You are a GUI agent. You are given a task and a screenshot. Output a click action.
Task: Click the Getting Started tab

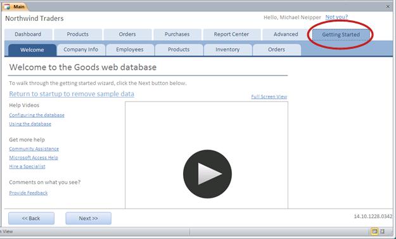tap(341, 35)
